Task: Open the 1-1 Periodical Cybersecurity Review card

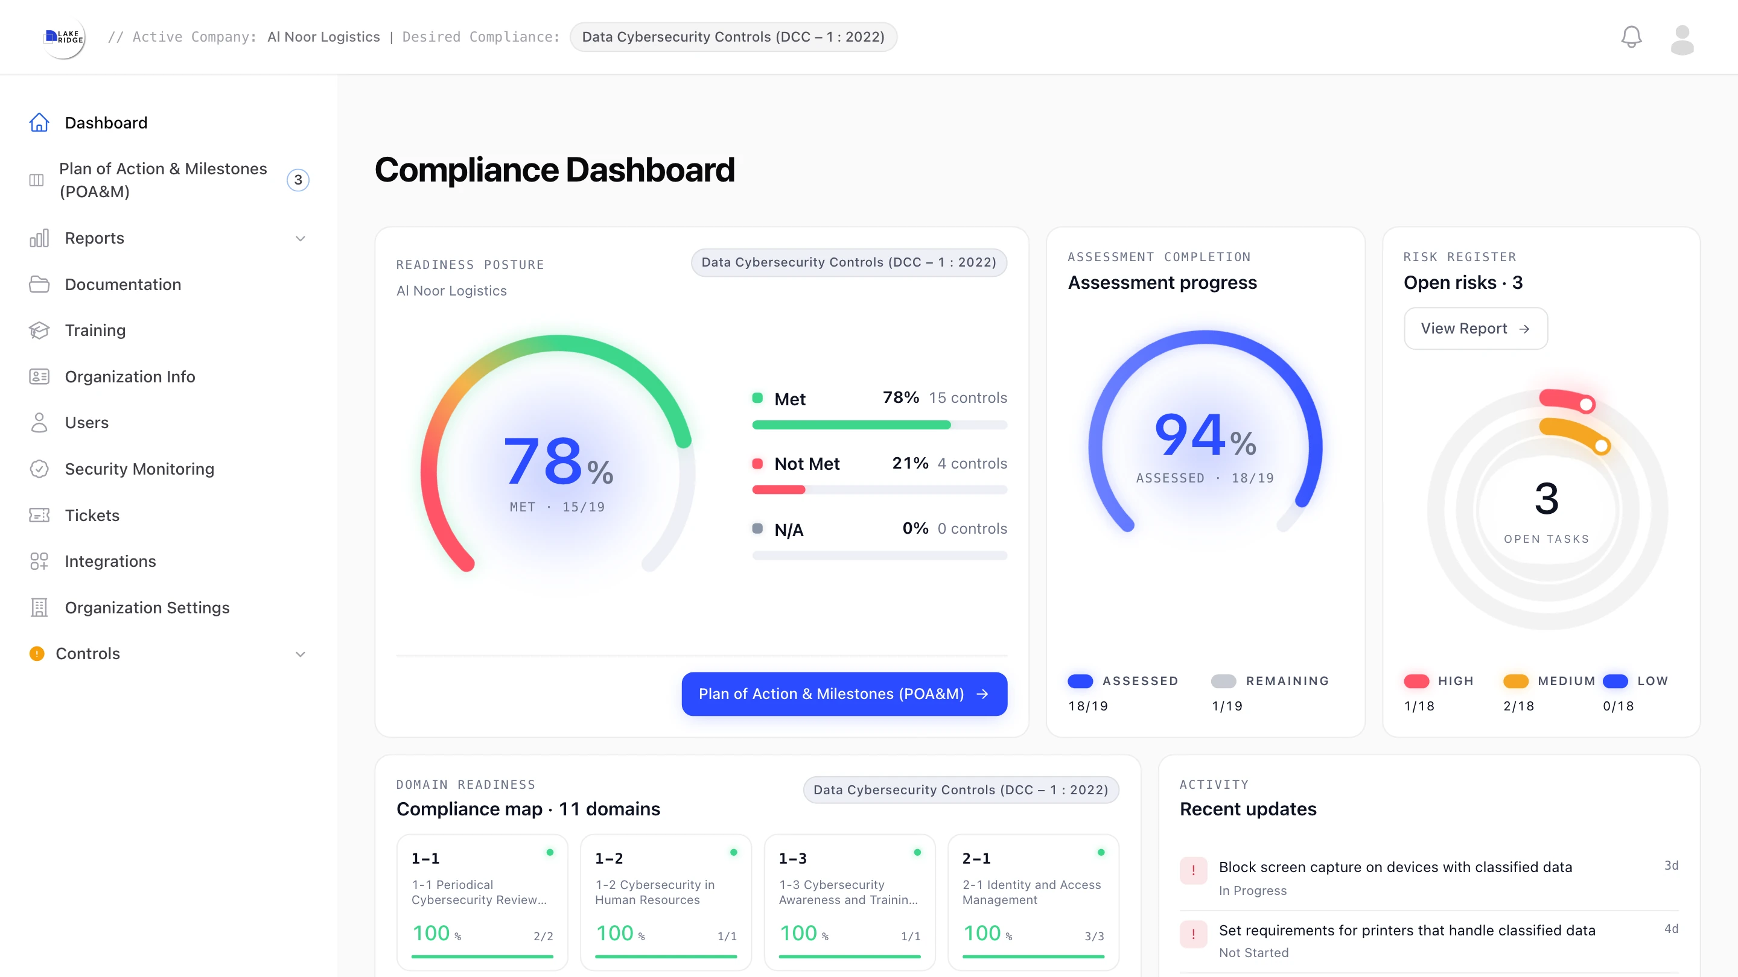Action: pos(482,902)
